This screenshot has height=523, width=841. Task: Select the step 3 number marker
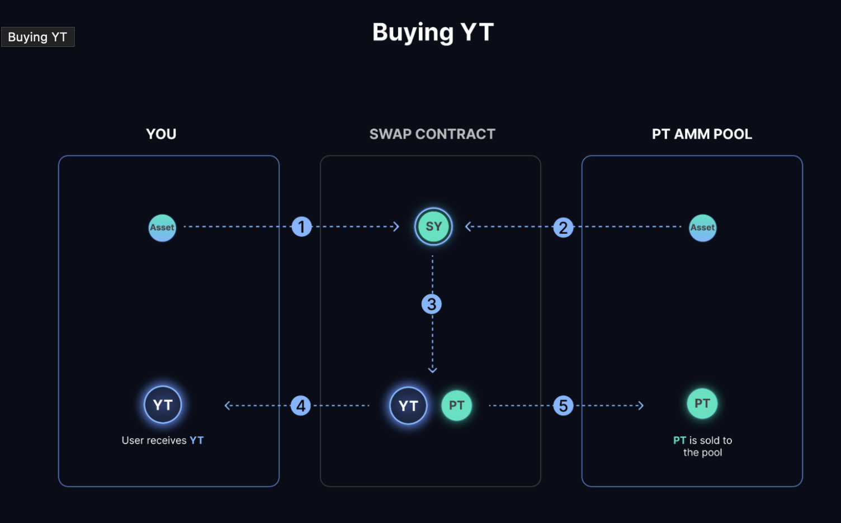(x=432, y=305)
